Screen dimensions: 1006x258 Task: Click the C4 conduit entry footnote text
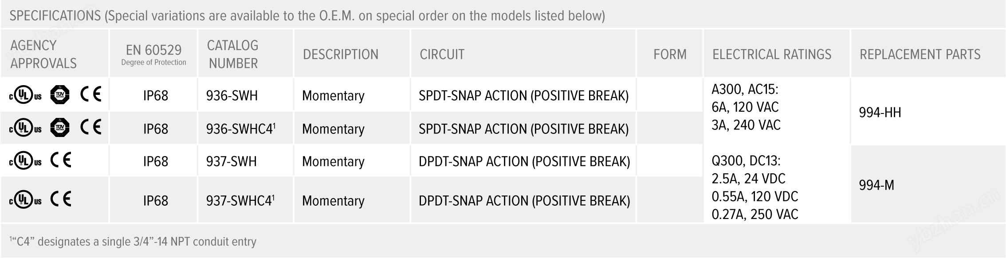pos(133,242)
